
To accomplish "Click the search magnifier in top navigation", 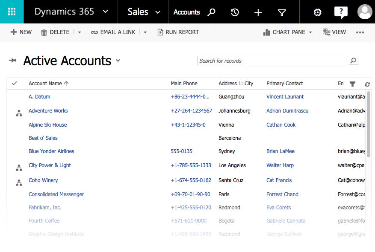I will (x=211, y=12).
